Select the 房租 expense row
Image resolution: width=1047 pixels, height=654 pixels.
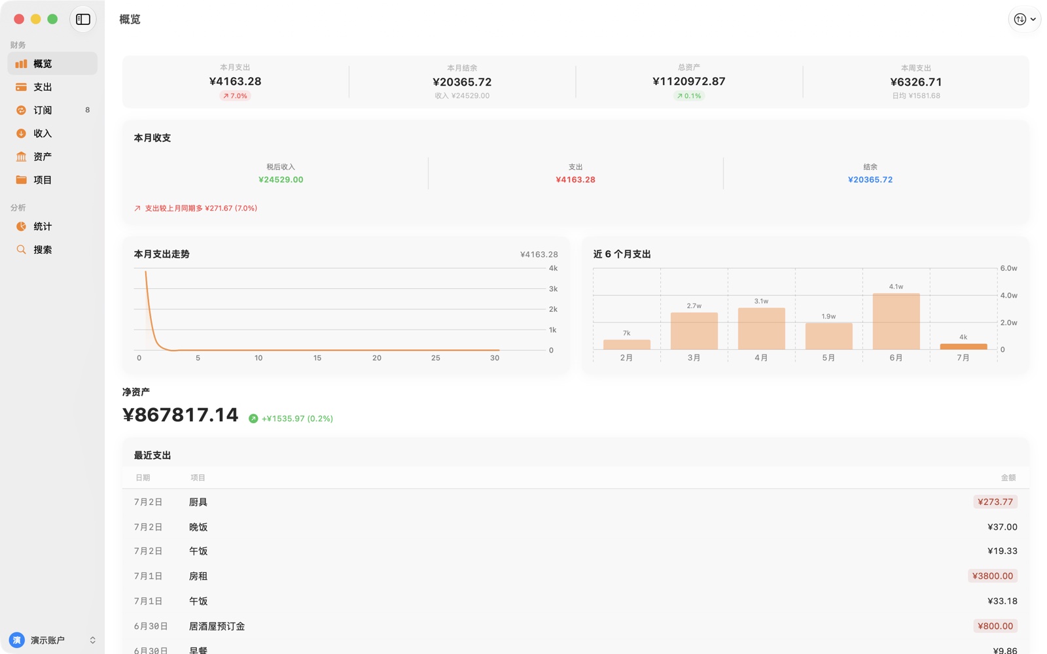pyautogui.click(x=575, y=576)
